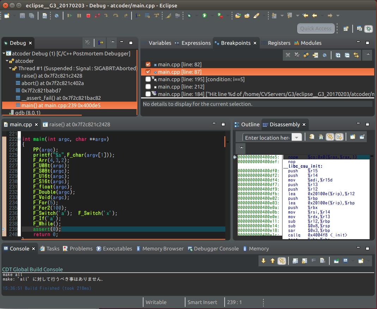Select the Step Over icon
The width and height of the screenshot is (377, 309).
click(x=116, y=16)
